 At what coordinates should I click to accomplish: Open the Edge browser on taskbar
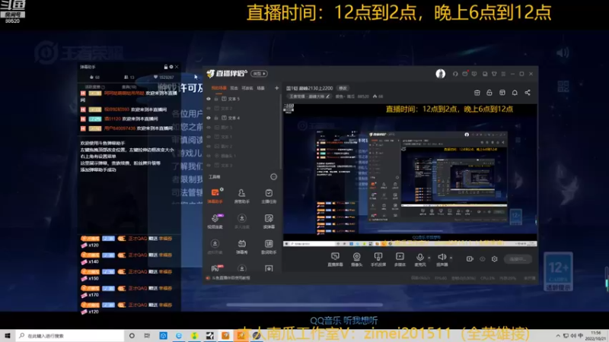(179, 336)
